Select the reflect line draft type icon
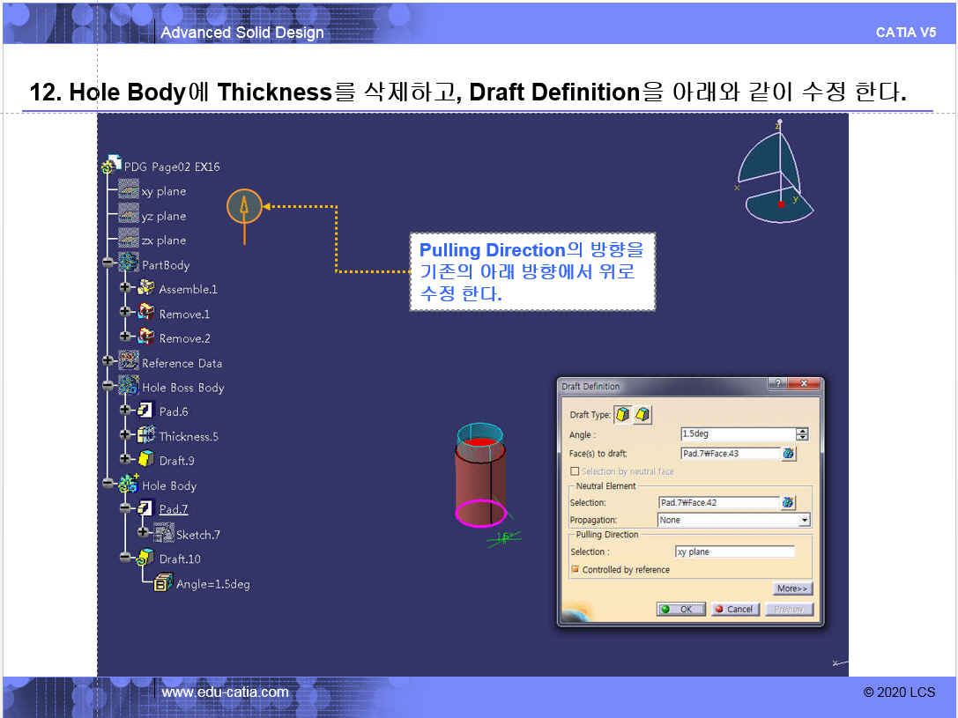Screen dimensions: 958x718 [642, 415]
